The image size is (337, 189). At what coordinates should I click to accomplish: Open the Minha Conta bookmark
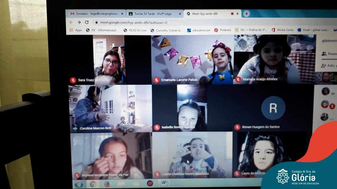coord(283,30)
